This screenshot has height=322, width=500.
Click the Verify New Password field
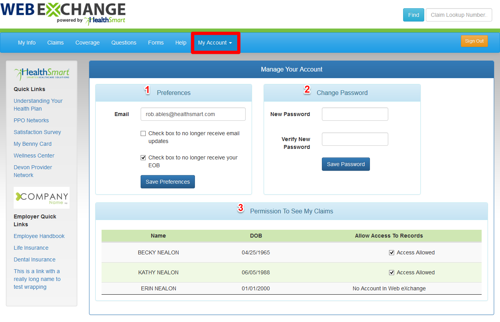point(355,139)
